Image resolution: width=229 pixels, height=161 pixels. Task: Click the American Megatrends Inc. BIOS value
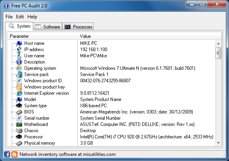click(136, 112)
